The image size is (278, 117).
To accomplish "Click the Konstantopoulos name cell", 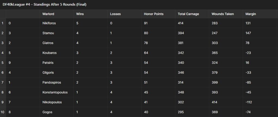I will [55, 92].
